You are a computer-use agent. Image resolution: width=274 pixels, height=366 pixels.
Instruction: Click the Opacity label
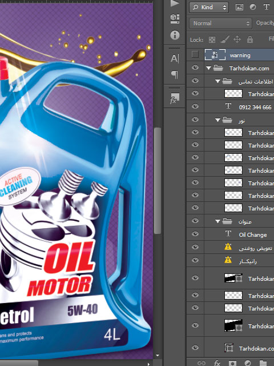[x=265, y=23]
